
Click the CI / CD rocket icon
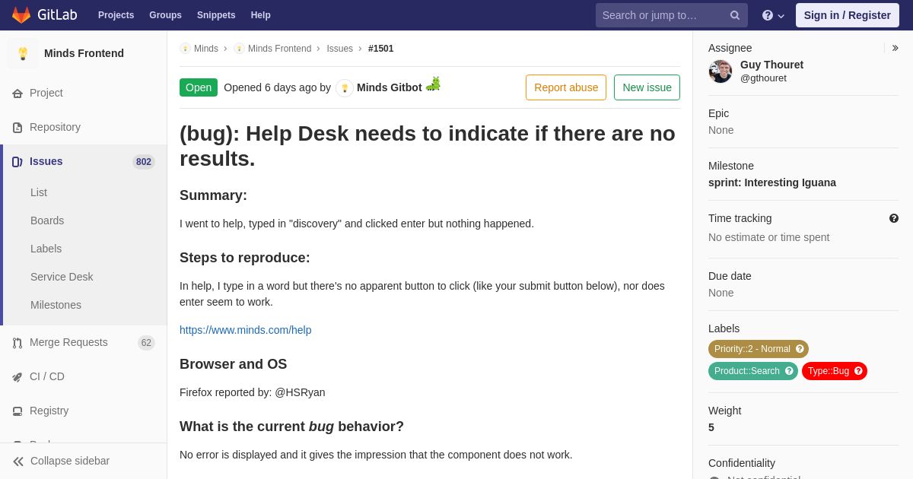click(x=17, y=377)
